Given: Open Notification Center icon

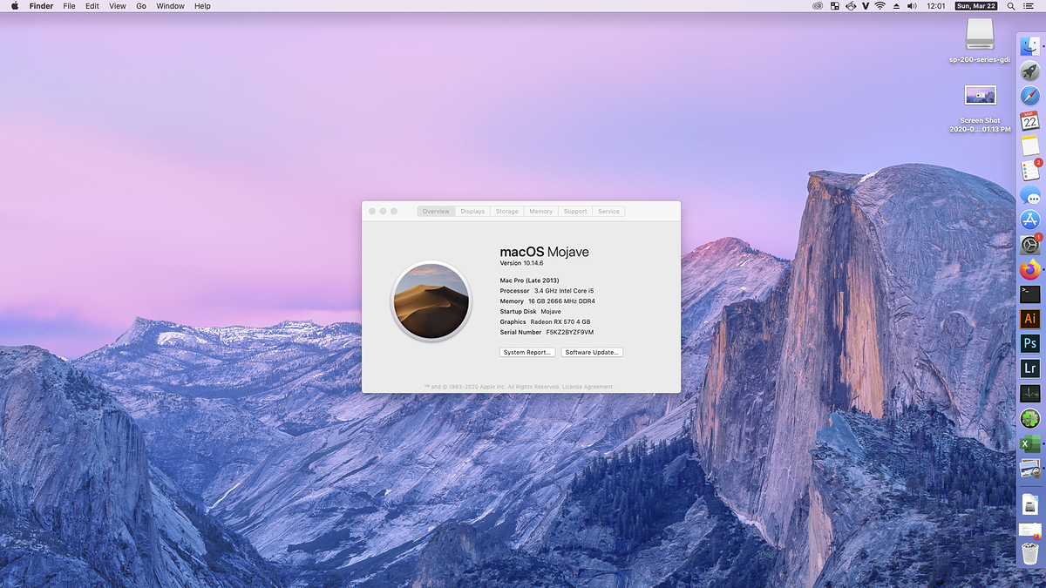Looking at the screenshot, I should [1029, 6].
